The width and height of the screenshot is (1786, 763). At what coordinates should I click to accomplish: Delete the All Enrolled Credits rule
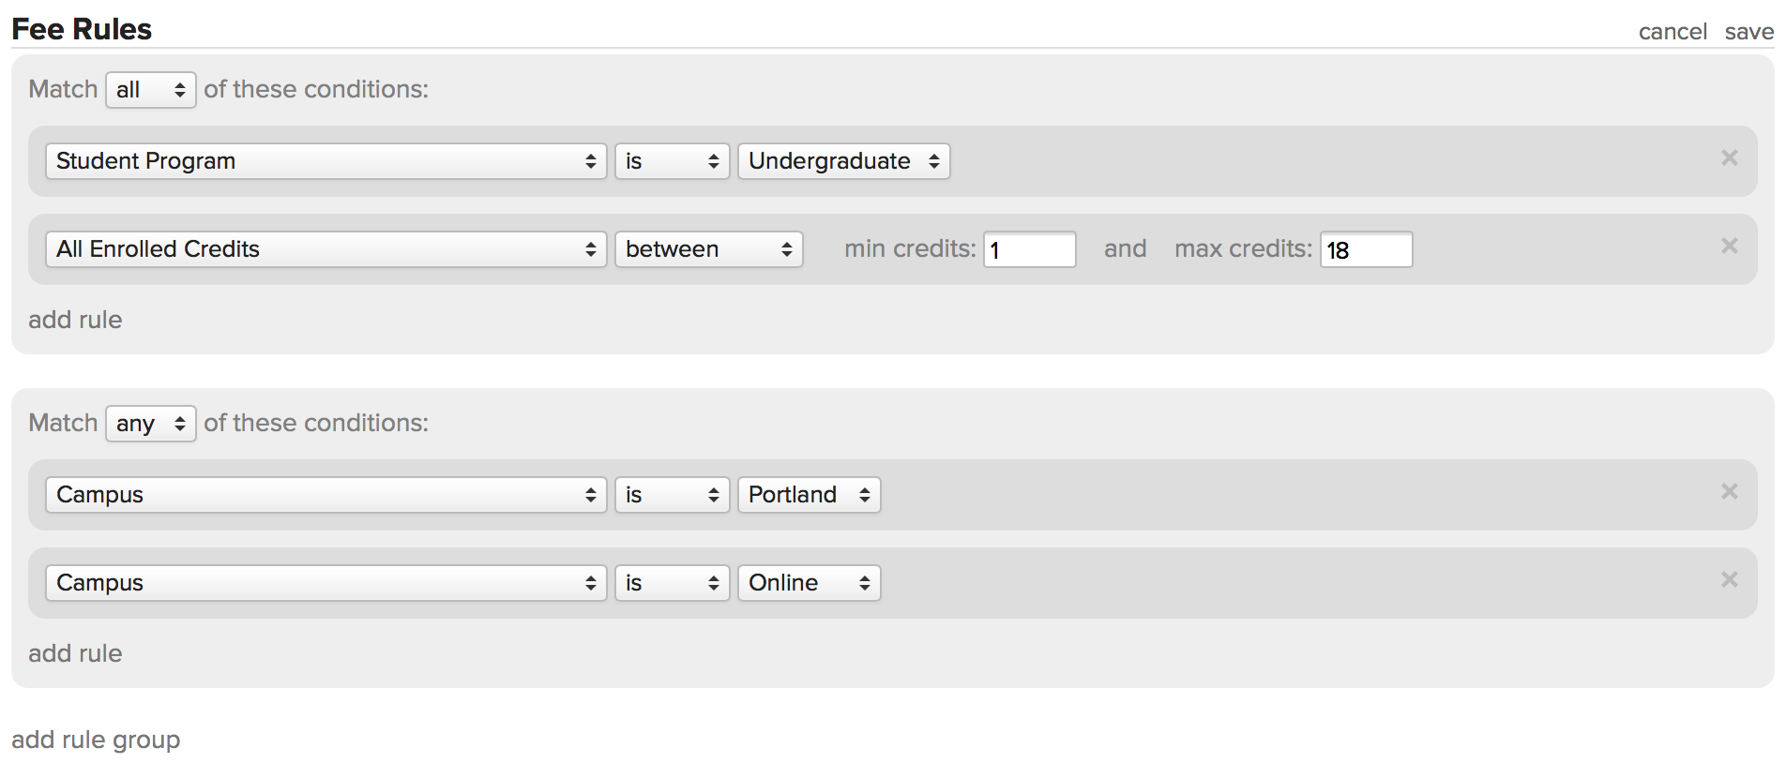(x=1729, y=246)
